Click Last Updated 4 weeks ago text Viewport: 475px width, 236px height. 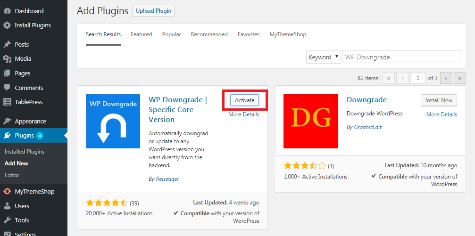point(226,203)
